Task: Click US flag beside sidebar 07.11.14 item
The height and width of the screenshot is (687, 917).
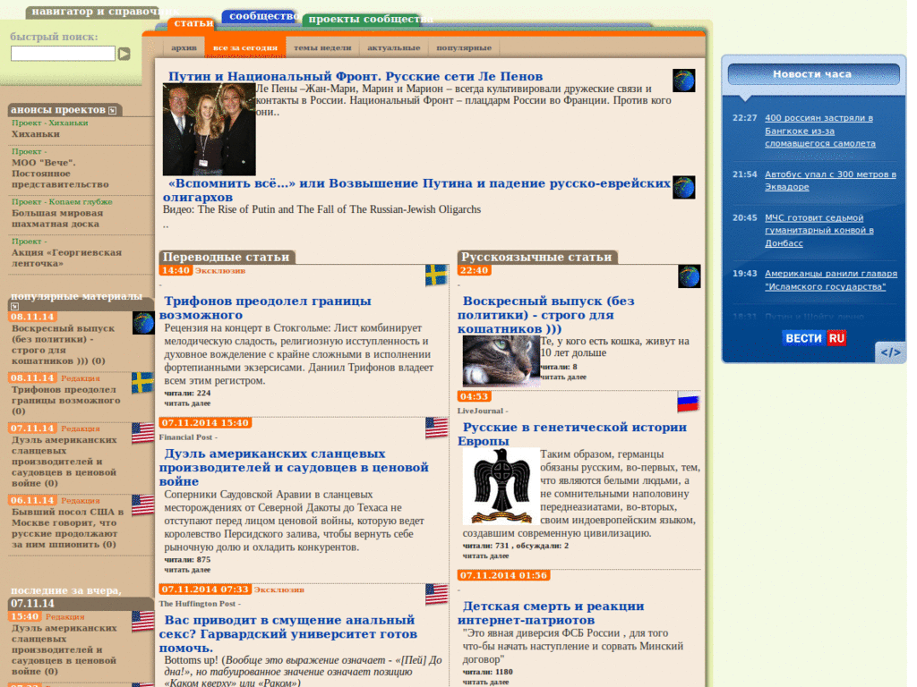Action: tap(143, 434)
